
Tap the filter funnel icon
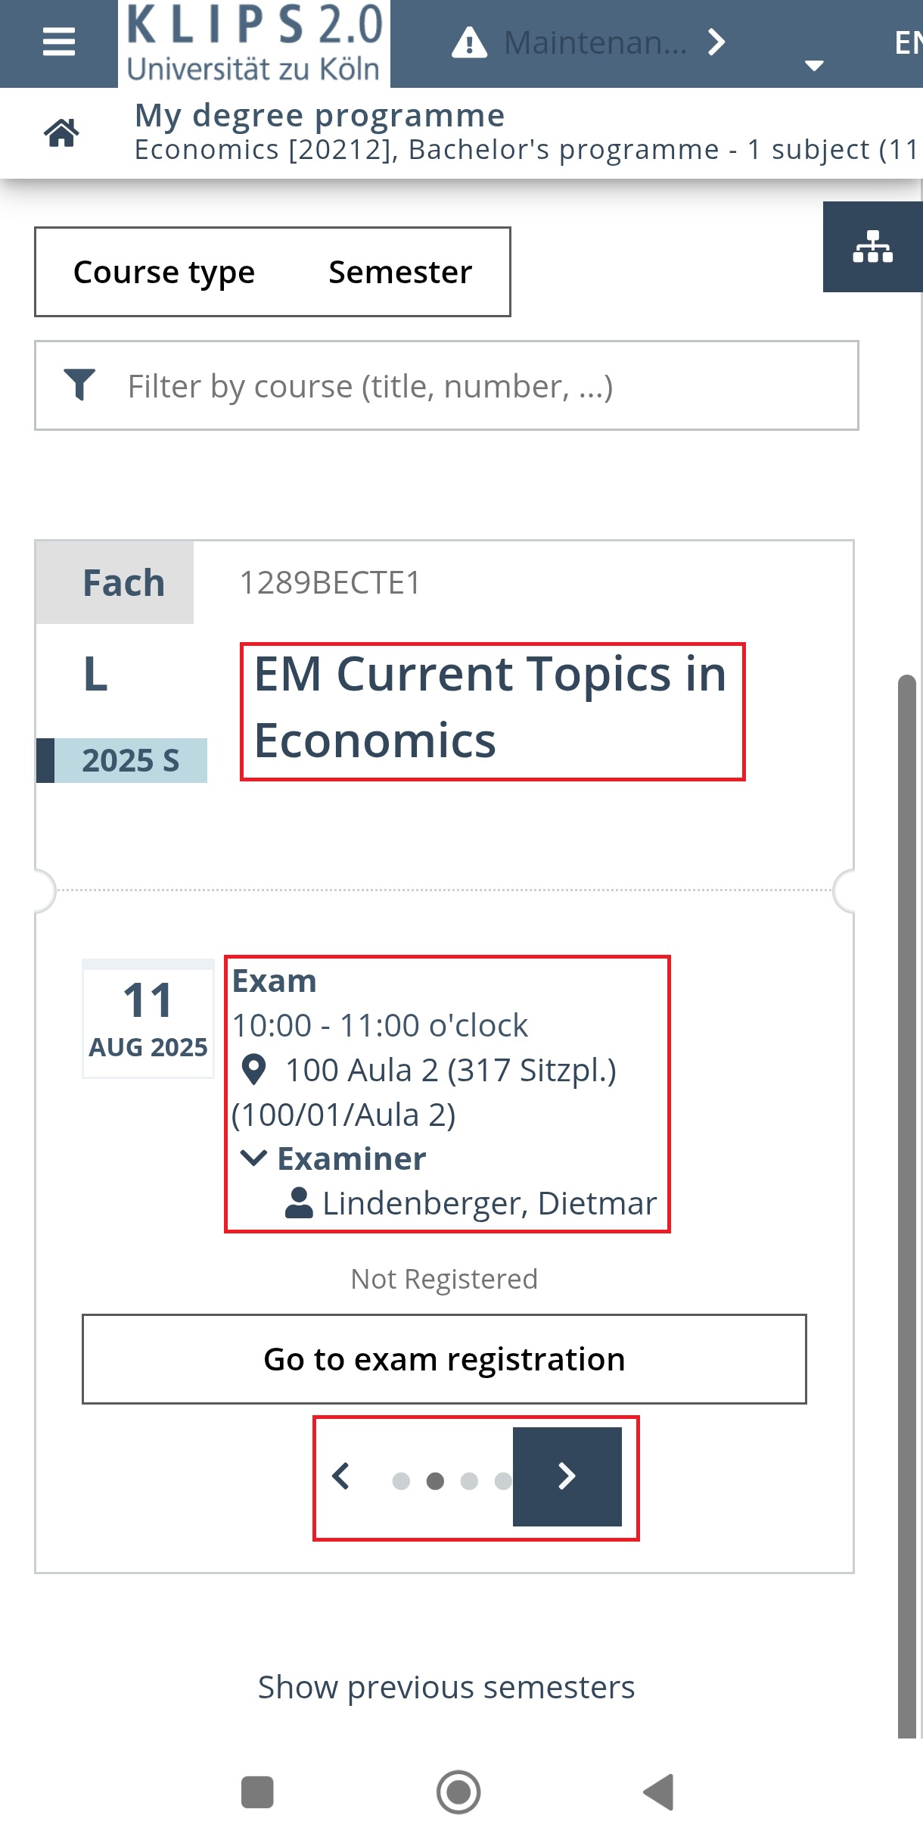pyautogui.click(x=79, y=385)
